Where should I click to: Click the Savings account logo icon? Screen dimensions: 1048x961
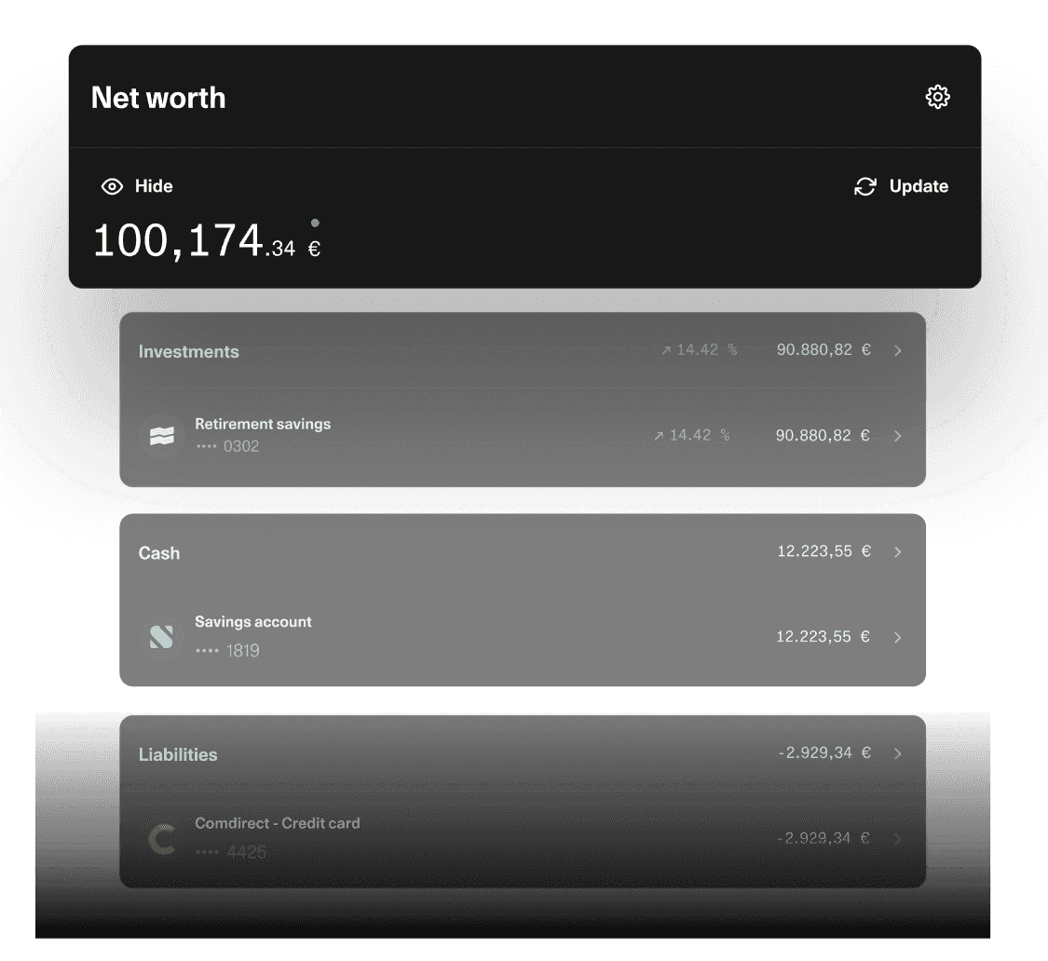(162, 638)
